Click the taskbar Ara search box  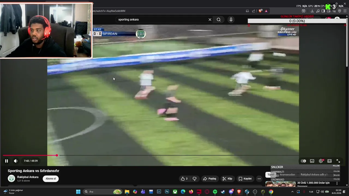[x=103, y=192]
